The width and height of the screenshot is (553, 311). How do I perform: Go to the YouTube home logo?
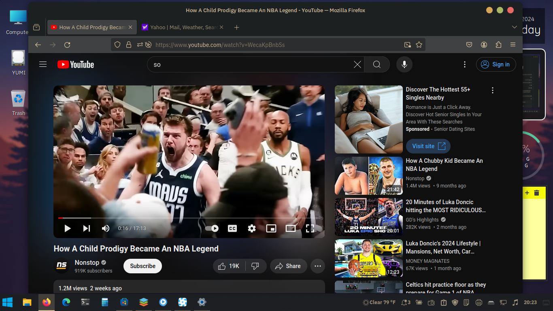coord(76,64)
